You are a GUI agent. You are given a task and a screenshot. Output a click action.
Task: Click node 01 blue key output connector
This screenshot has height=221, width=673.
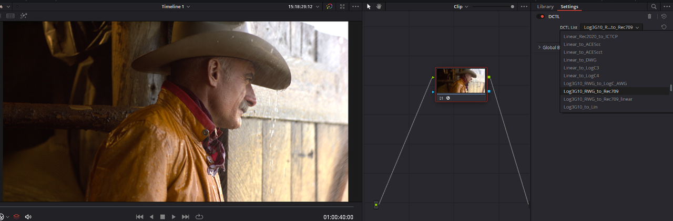489,92
